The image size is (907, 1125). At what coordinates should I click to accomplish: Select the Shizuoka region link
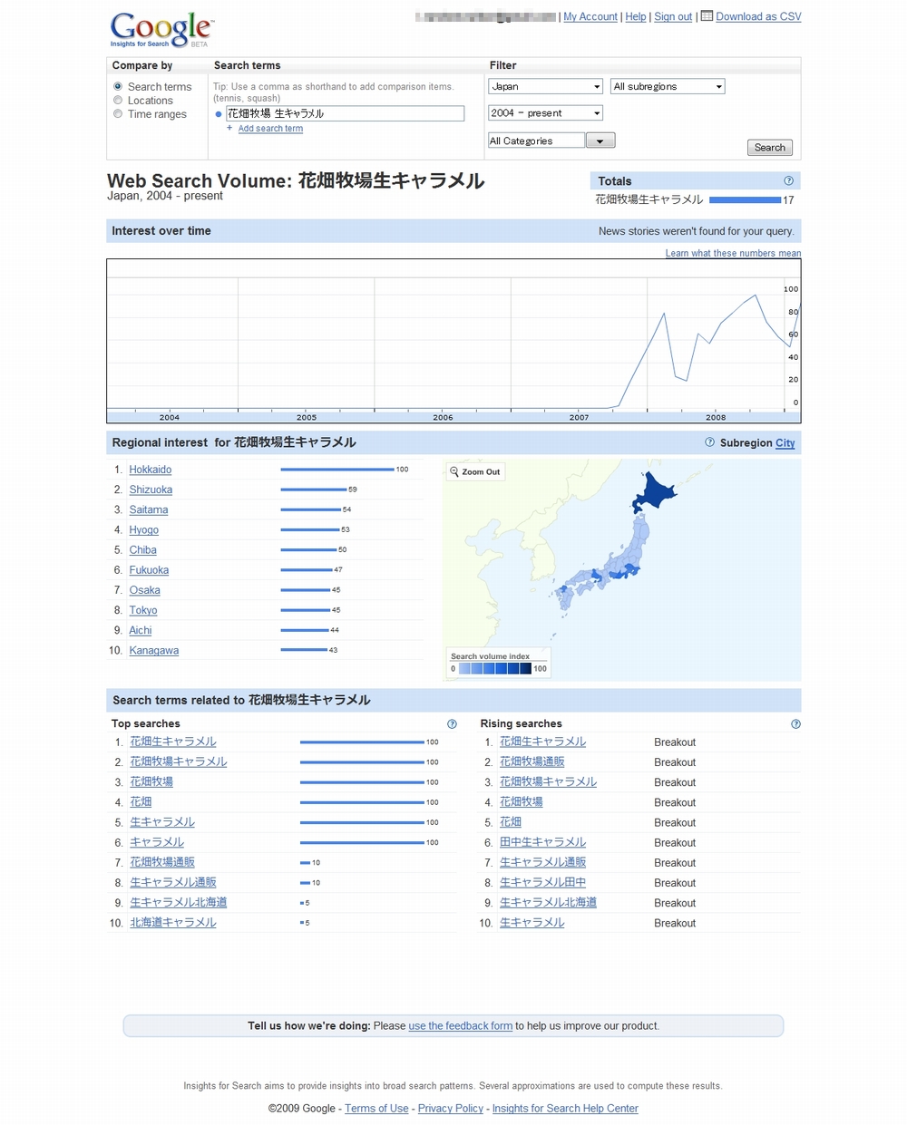click(151, 490)
